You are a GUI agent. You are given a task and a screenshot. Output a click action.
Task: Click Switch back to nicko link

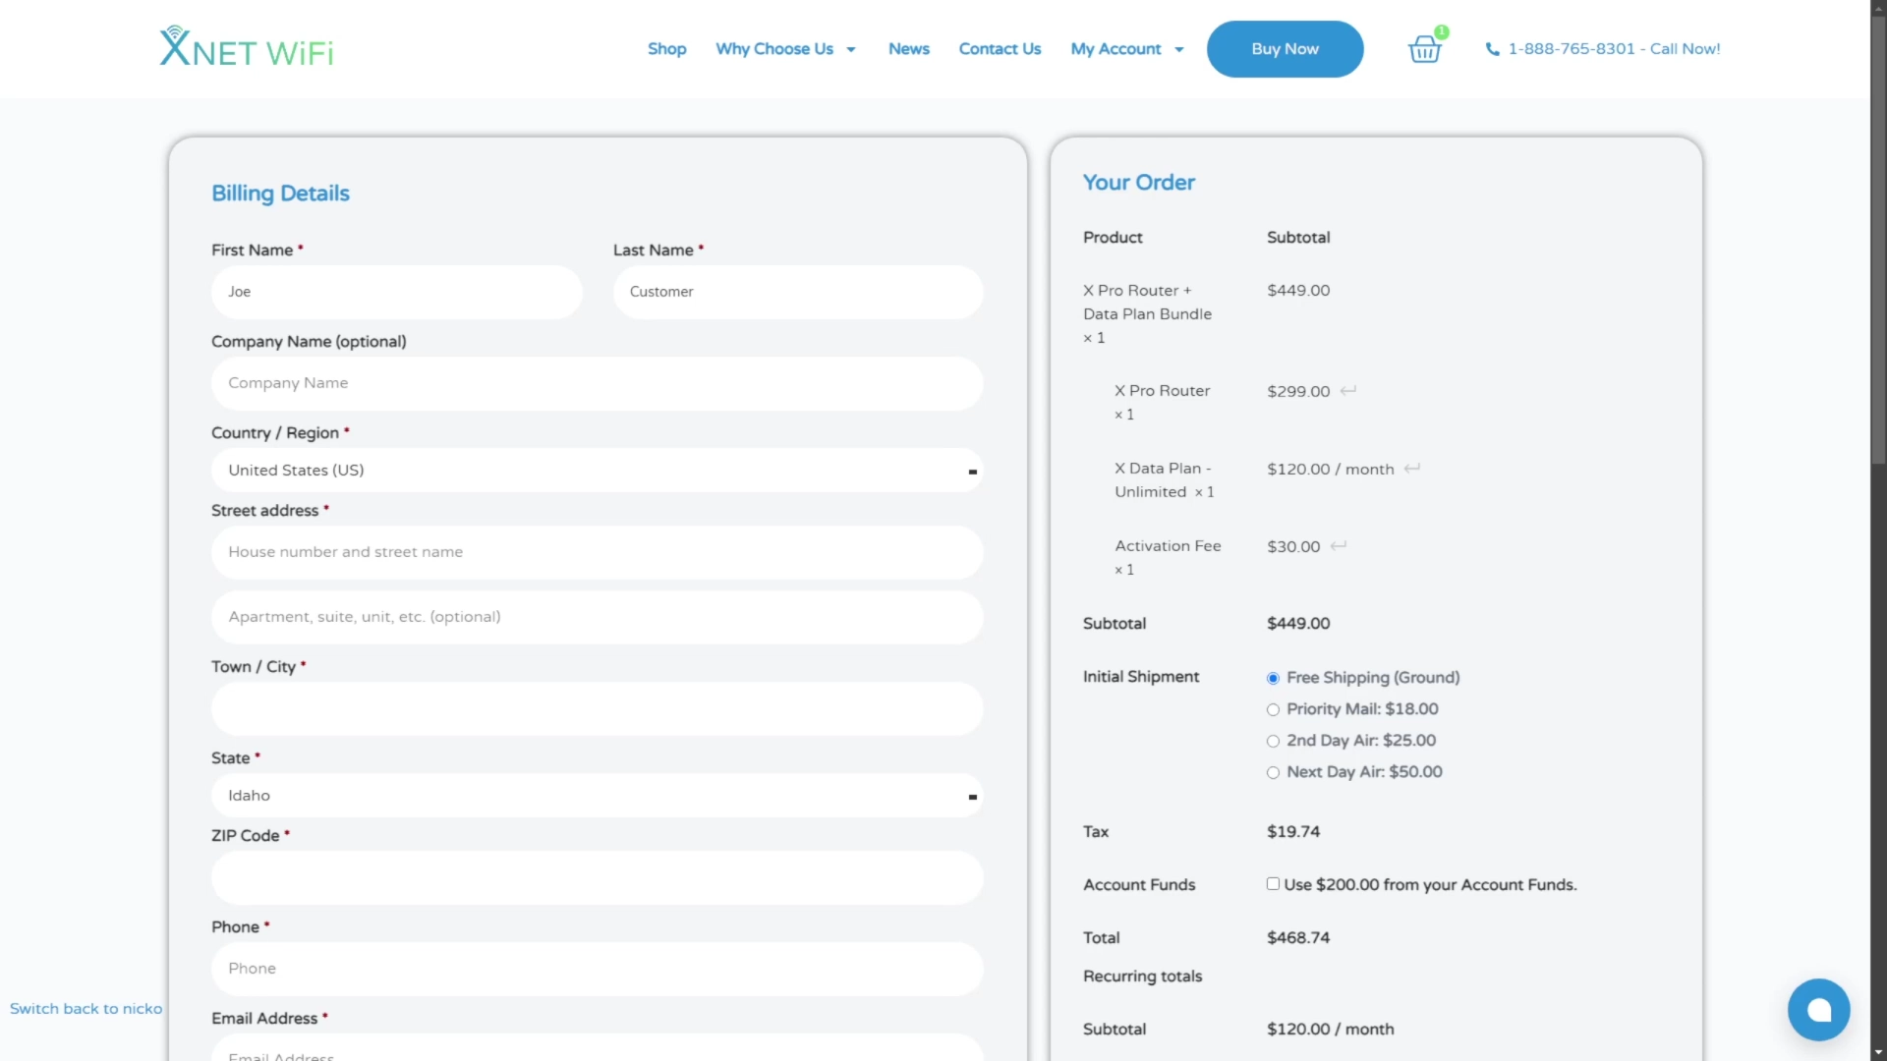coord(86,1009)
